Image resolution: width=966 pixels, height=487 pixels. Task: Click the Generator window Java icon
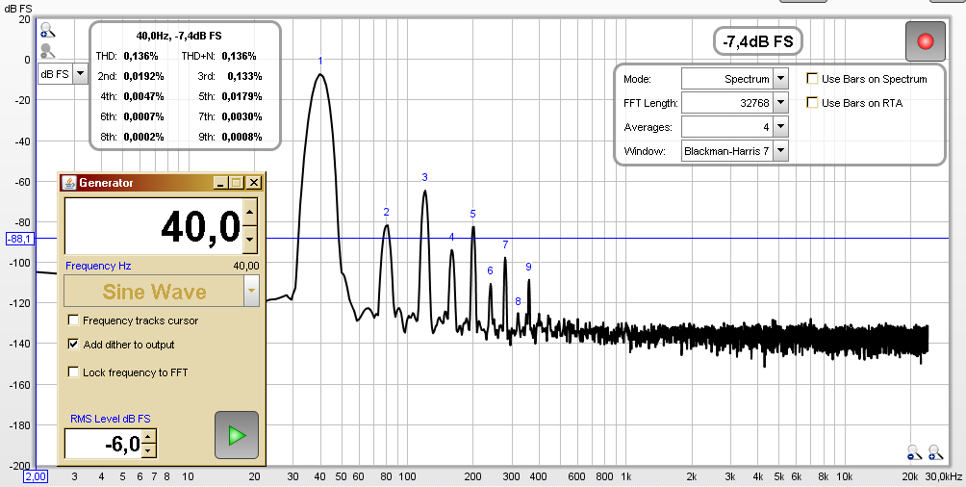(x=69, y=183)
